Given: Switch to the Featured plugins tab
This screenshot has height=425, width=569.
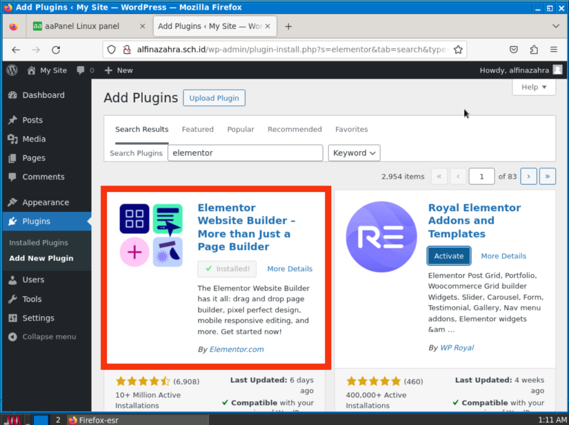Looking at the screenshot, I should (197, 129).
